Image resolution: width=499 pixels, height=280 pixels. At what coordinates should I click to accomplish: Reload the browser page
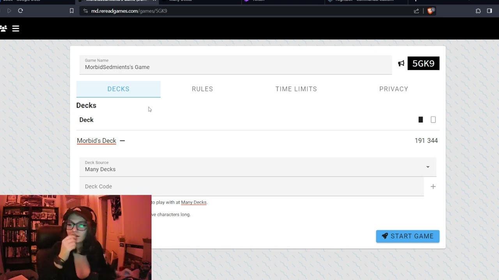tap(20, 11)
